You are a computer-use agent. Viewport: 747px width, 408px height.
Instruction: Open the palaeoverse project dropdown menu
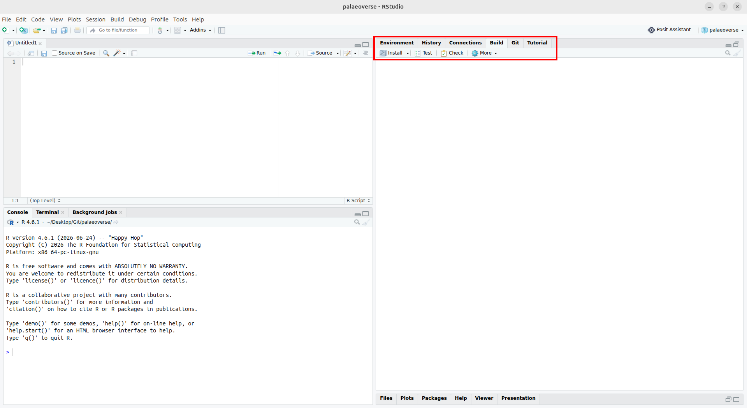(x=722, y=30)
